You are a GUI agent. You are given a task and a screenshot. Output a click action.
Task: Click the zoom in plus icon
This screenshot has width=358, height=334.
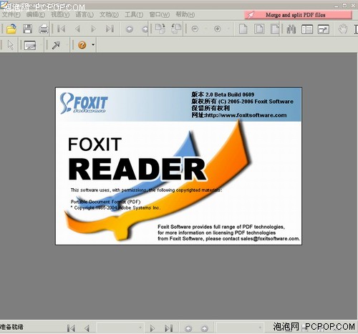click(x=218, y=29)
